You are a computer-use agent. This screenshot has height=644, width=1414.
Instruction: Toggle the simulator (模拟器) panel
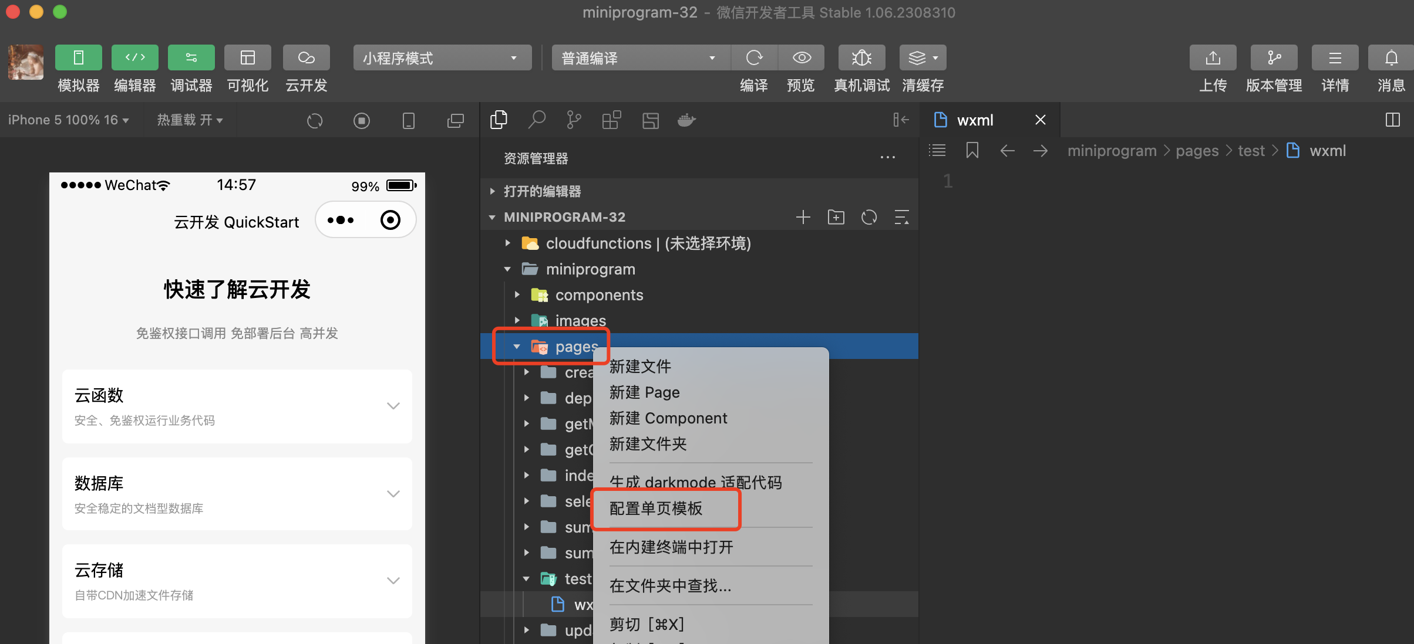(x=78, y=57)
